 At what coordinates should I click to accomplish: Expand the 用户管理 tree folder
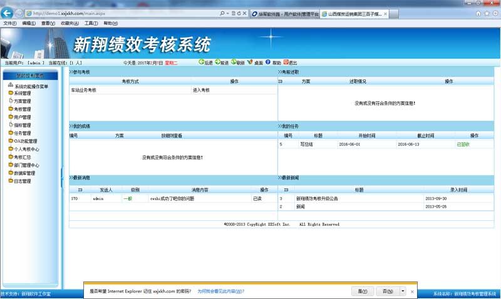pyautogui.click(x=11, y=117)
